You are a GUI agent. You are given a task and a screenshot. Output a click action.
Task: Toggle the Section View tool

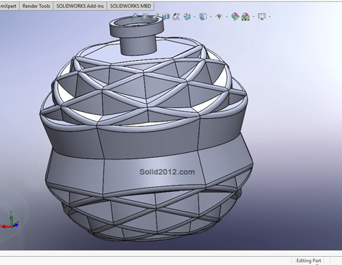click(x=166, y=16)
